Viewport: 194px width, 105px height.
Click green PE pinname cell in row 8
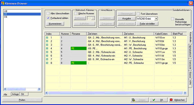(x=79, y=63)
